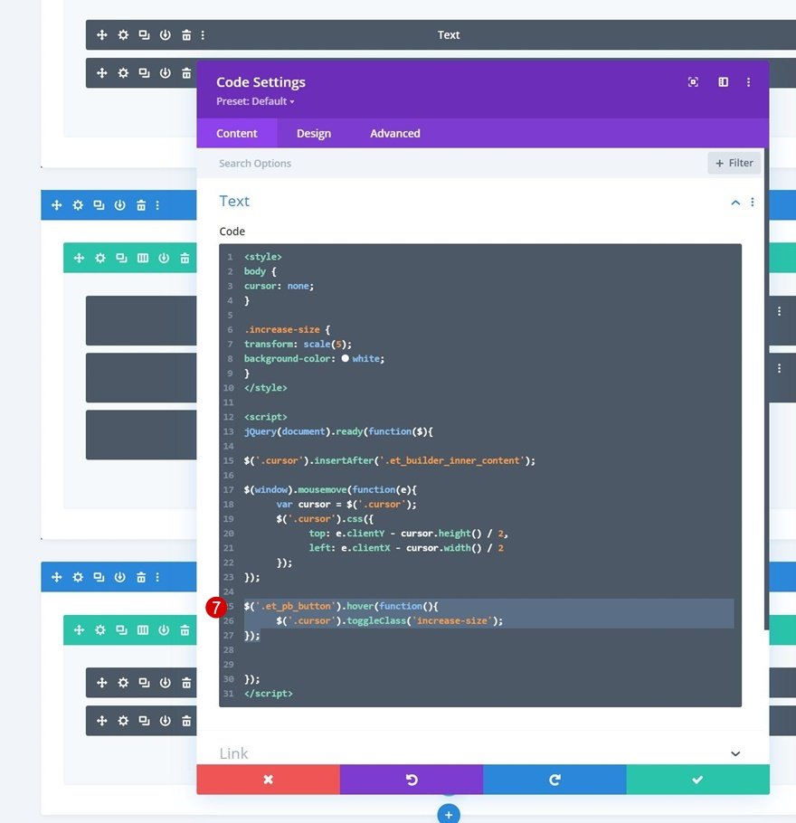This screenshot has height=823, width=796.
Task: Click move icon on the Text module bar
Action: pos(102,34)
